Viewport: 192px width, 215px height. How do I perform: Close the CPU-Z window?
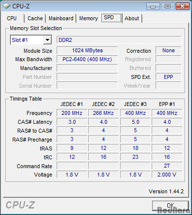[x=182, y=6]
